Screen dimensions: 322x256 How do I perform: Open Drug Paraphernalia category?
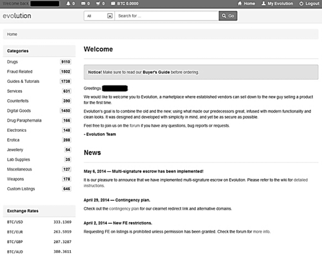coord(24,120)
